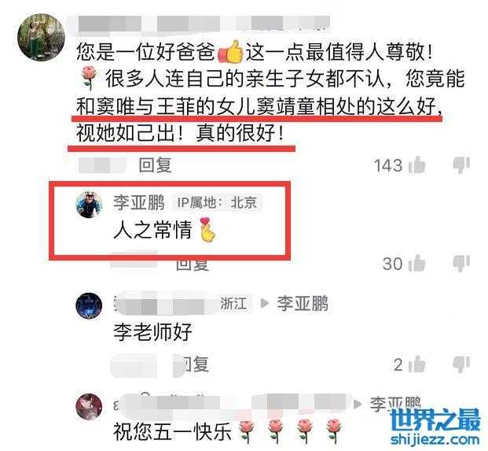The height and width of the screenshot is (451, 488).
Task: Like 李亚鹏's reply with 30 likes
Action: [x=416, y=264]
